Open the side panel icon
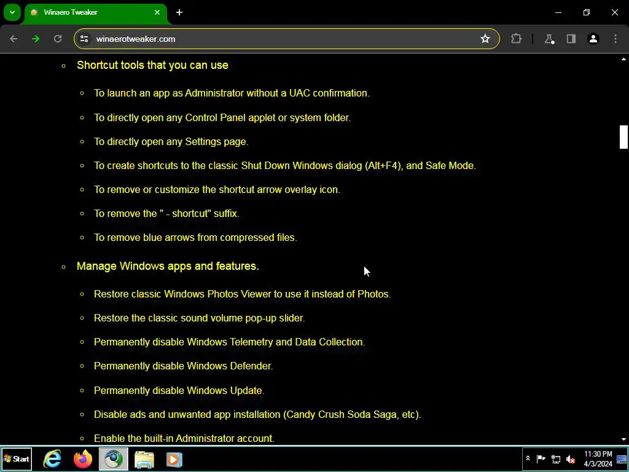This screenshot has width=629, height=472. coord(571,39)
